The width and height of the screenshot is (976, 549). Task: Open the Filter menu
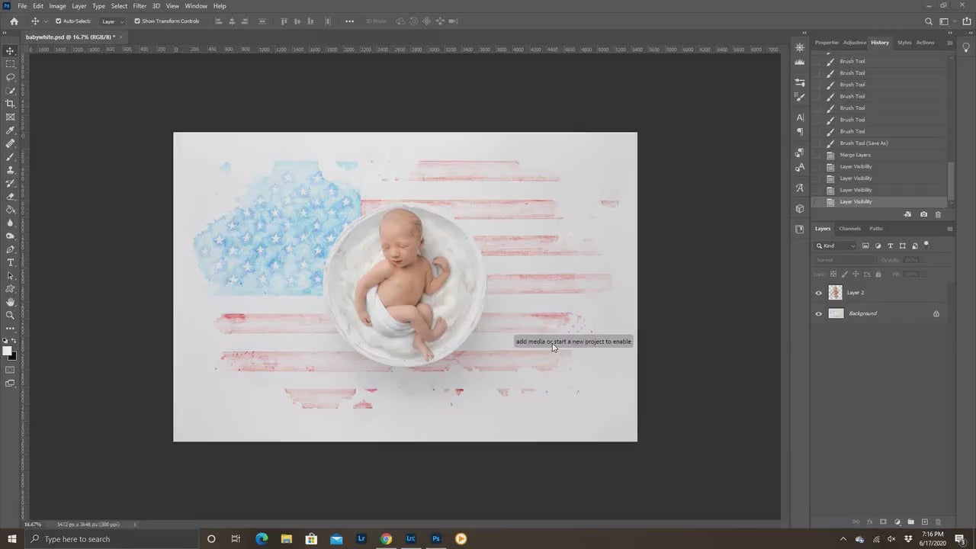click(x=140, y=5)
